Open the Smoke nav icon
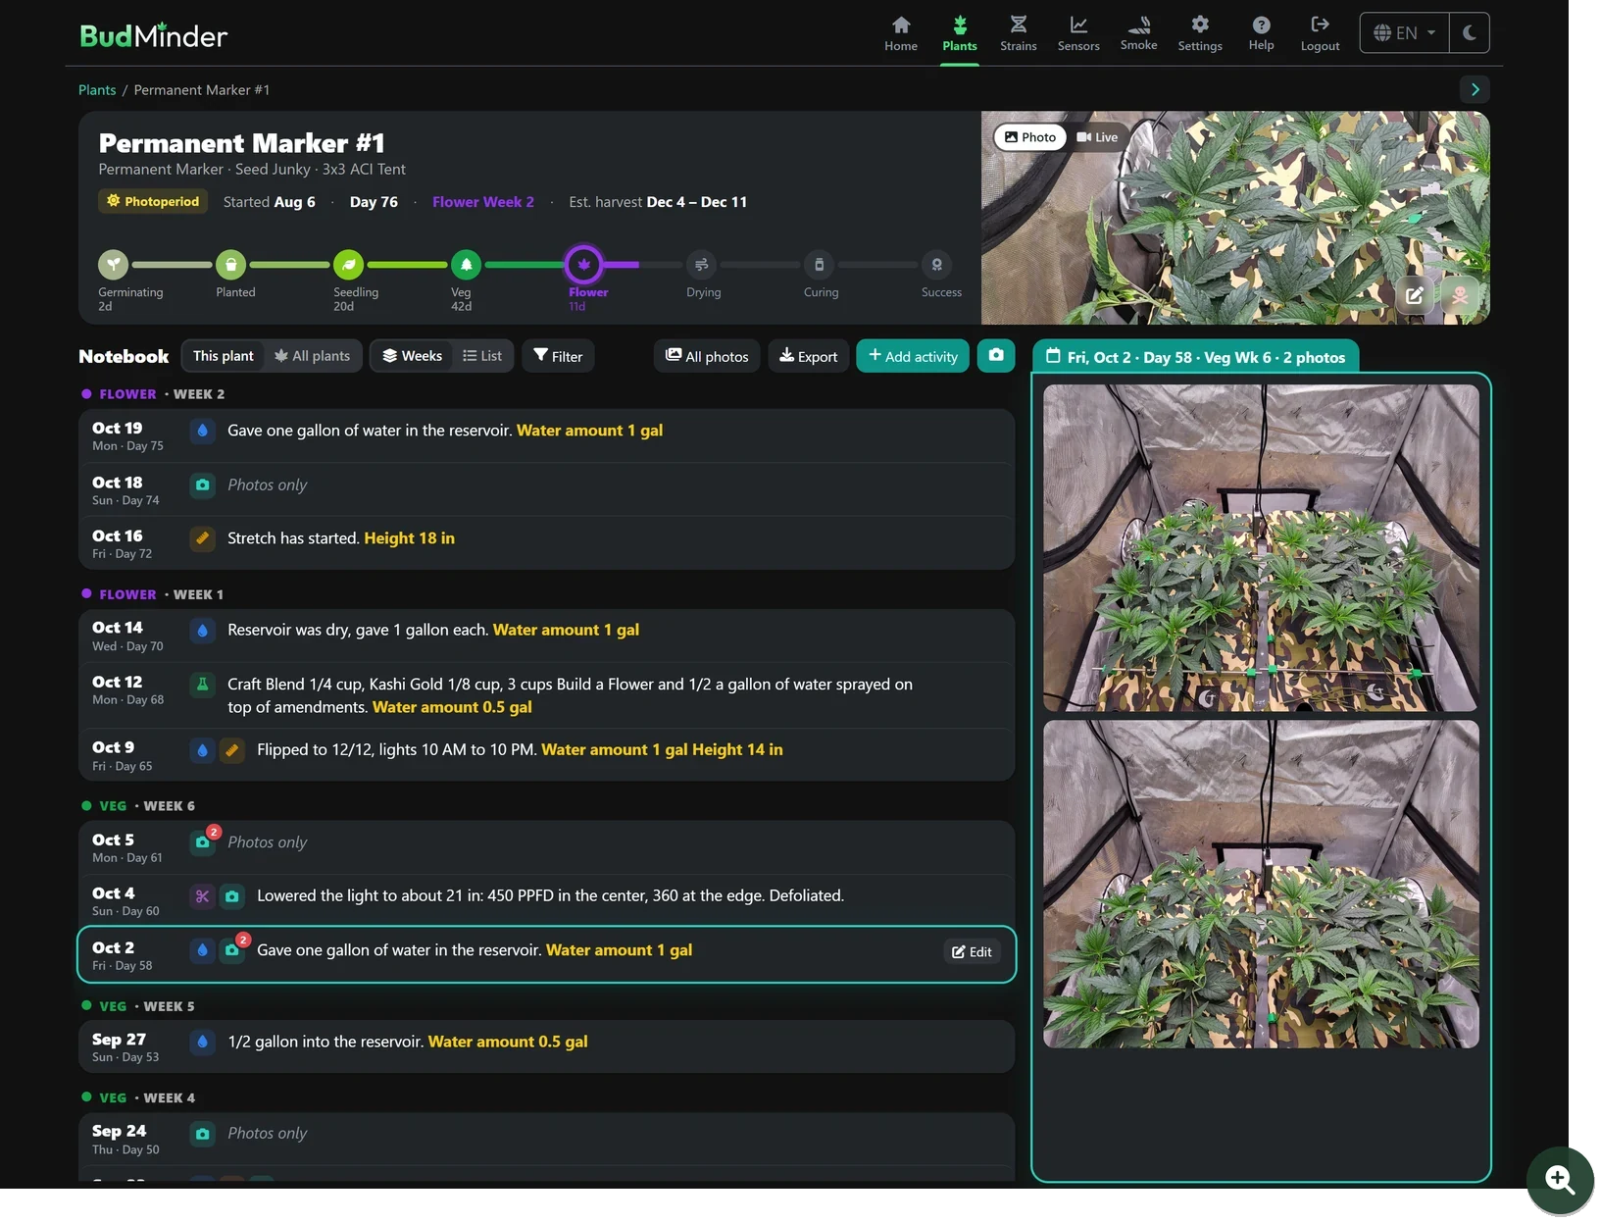Image resolution: width=1600 pixels, height=1222 pixels. click(1138, 33)
